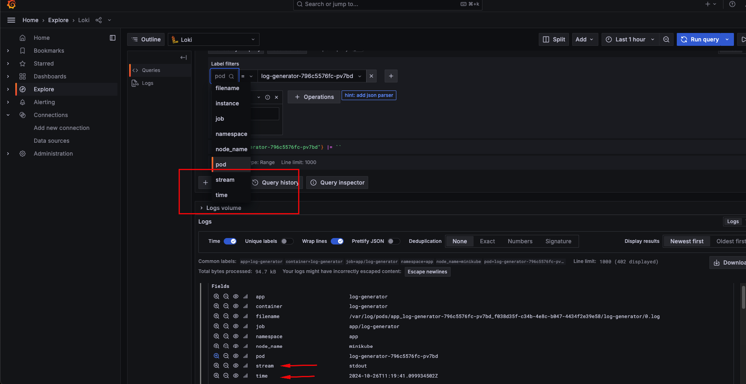Select instance from label dropdown list
The width and height of the screenshot is (746, 384).
(x=231, y=103)
